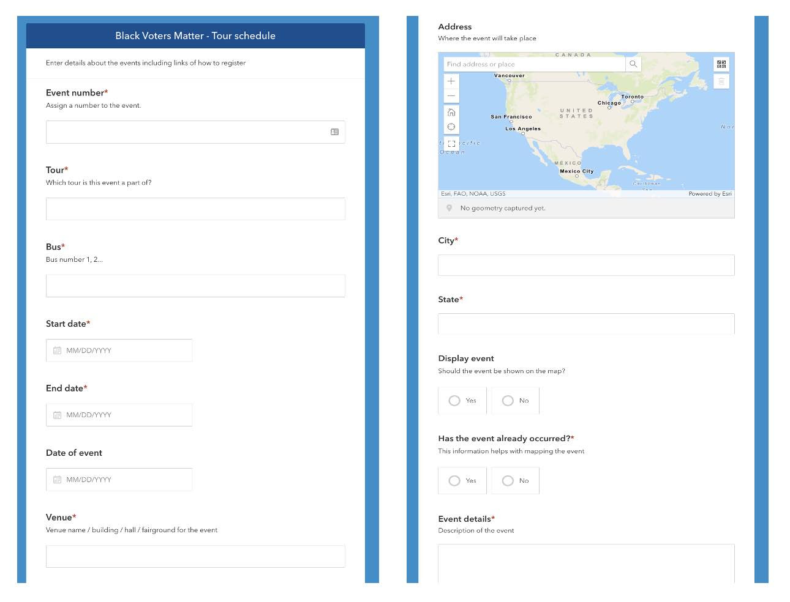Reset map to home extent
This screenshot has height=602, width=790.
pyautogui.click(x=451, y=112)
